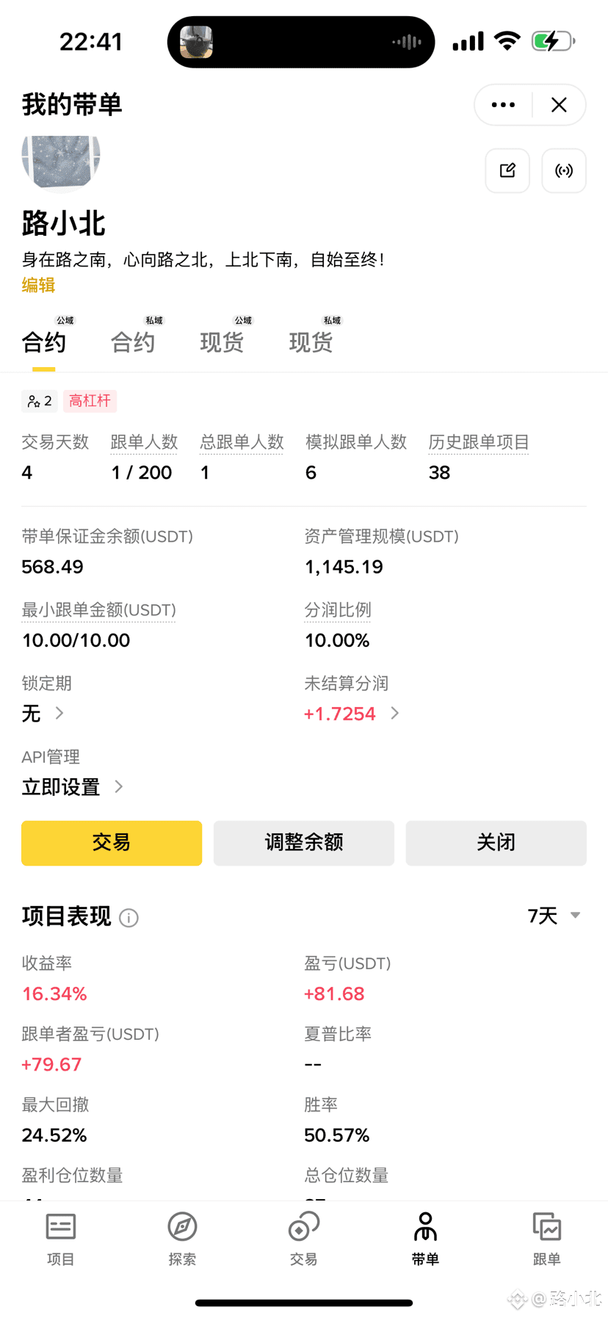Switch to the private 合约 tab

click(x=133, y=341)
